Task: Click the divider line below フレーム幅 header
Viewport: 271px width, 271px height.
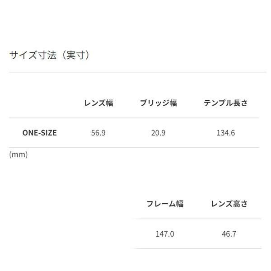Action: [197, 219]
